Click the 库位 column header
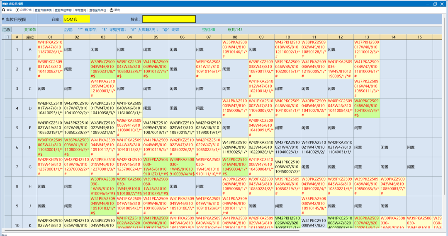The image size is (448, 236). [30, 37]
